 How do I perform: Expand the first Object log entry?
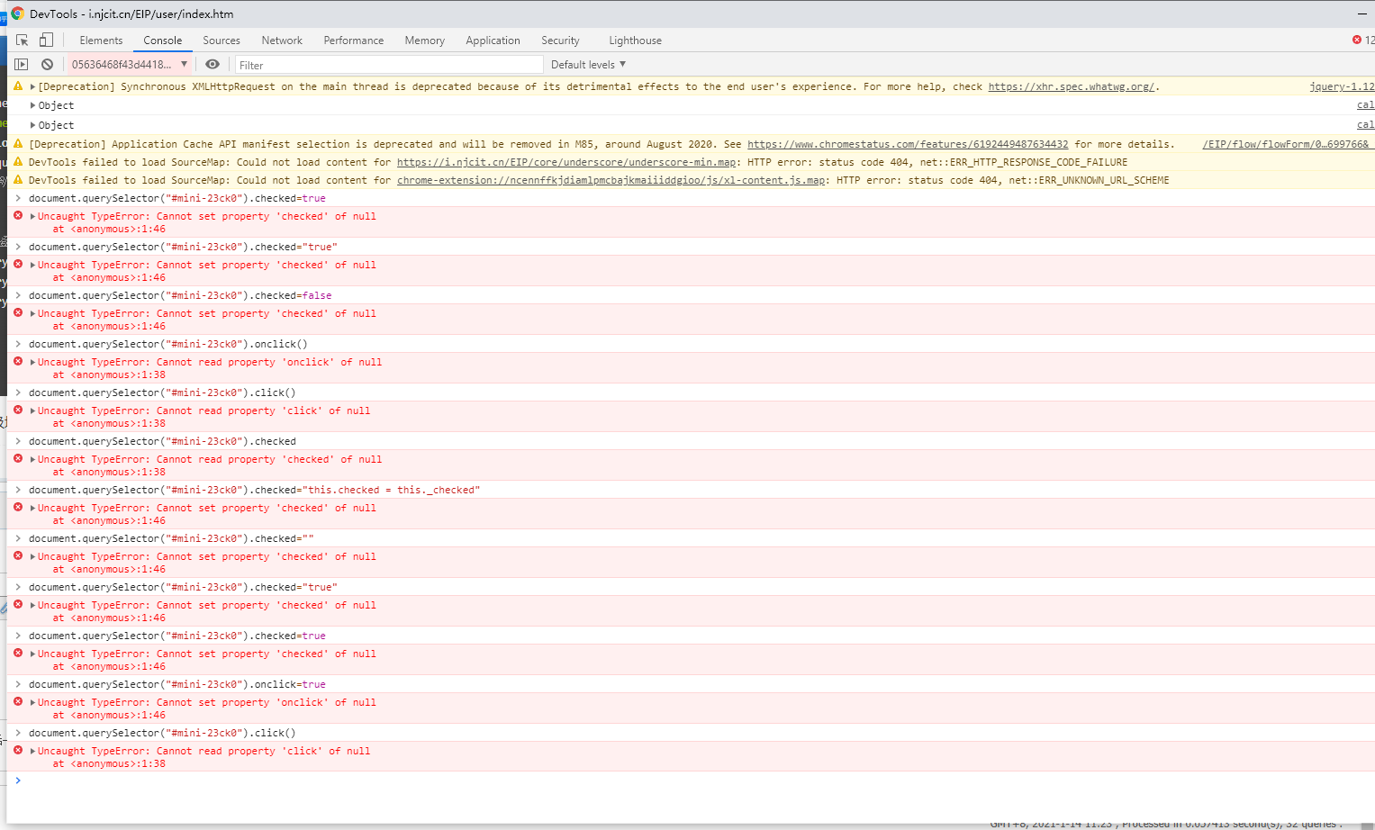[x=33, y=105]
